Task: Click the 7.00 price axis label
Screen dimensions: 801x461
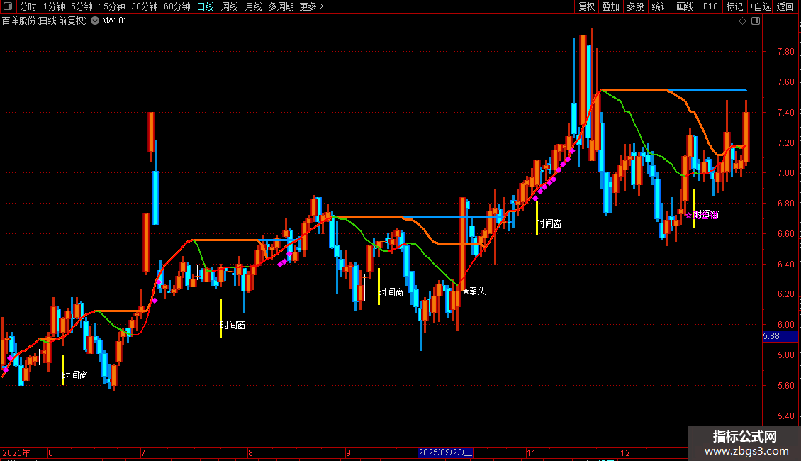Action: click(785, 173)
